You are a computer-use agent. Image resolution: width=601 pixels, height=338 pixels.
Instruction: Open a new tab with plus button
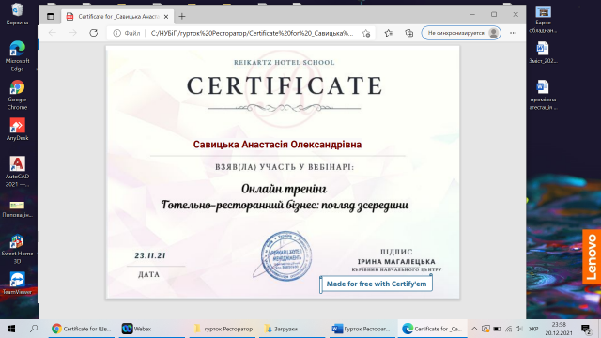182,17
